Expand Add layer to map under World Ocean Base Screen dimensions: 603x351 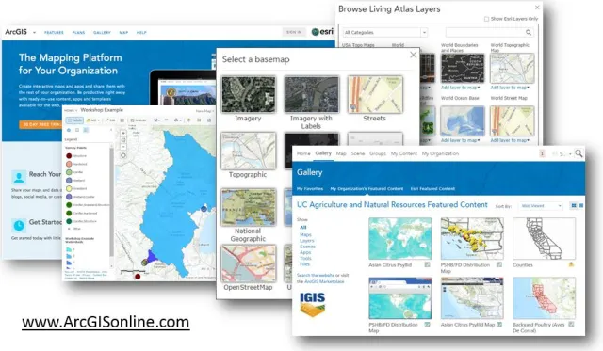[x=461, y=140]
